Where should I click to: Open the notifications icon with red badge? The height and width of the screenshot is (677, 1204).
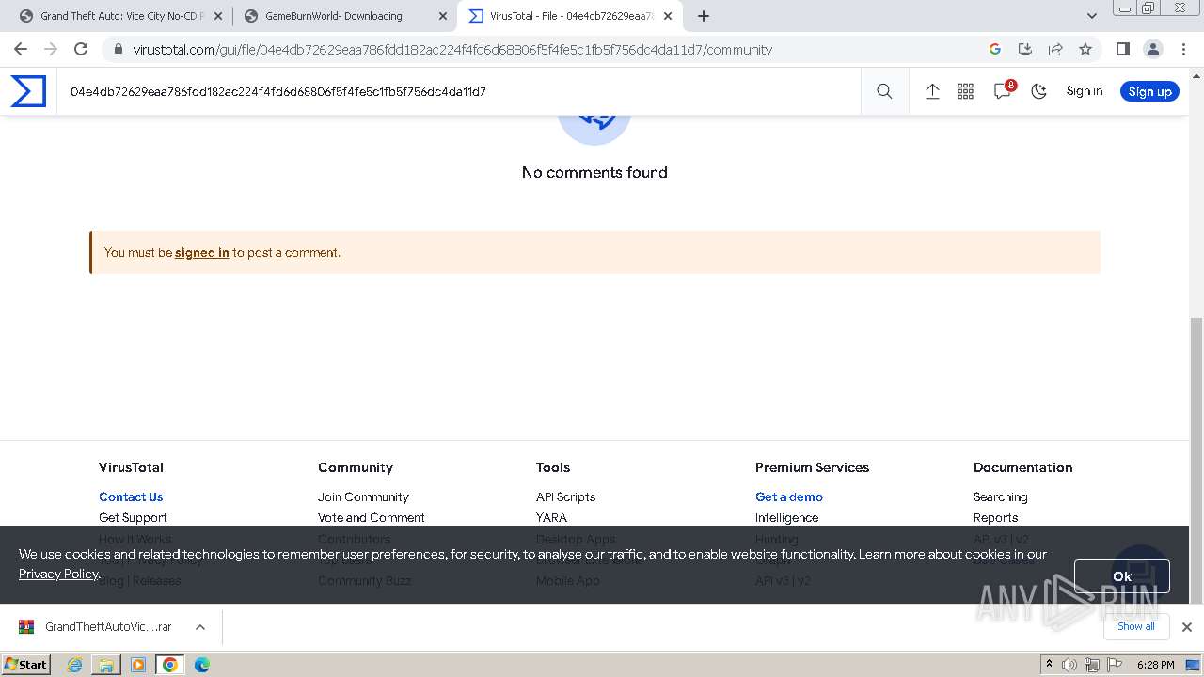(x=1003, y=90)
